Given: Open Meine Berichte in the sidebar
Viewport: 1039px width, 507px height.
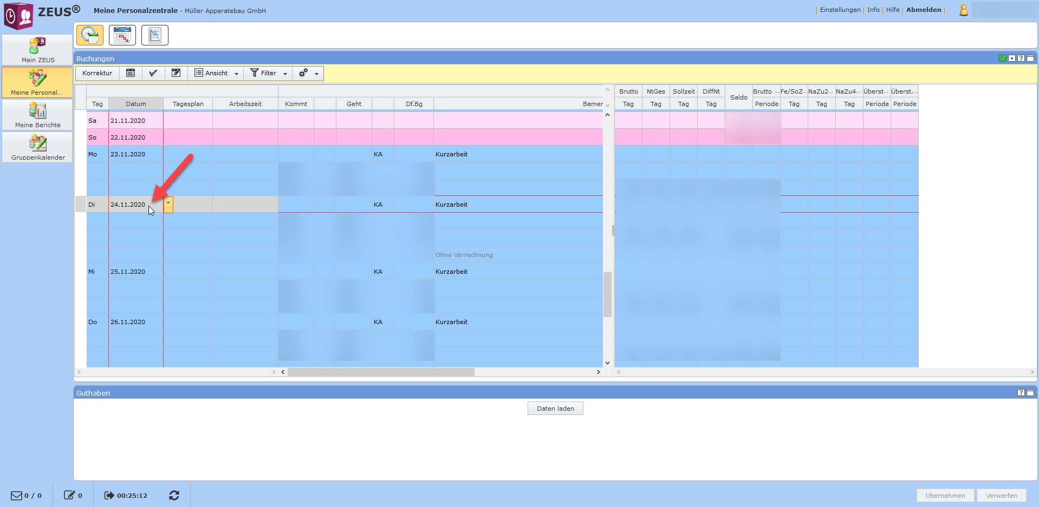Looking at the screenshot, I should coord(37,115).
